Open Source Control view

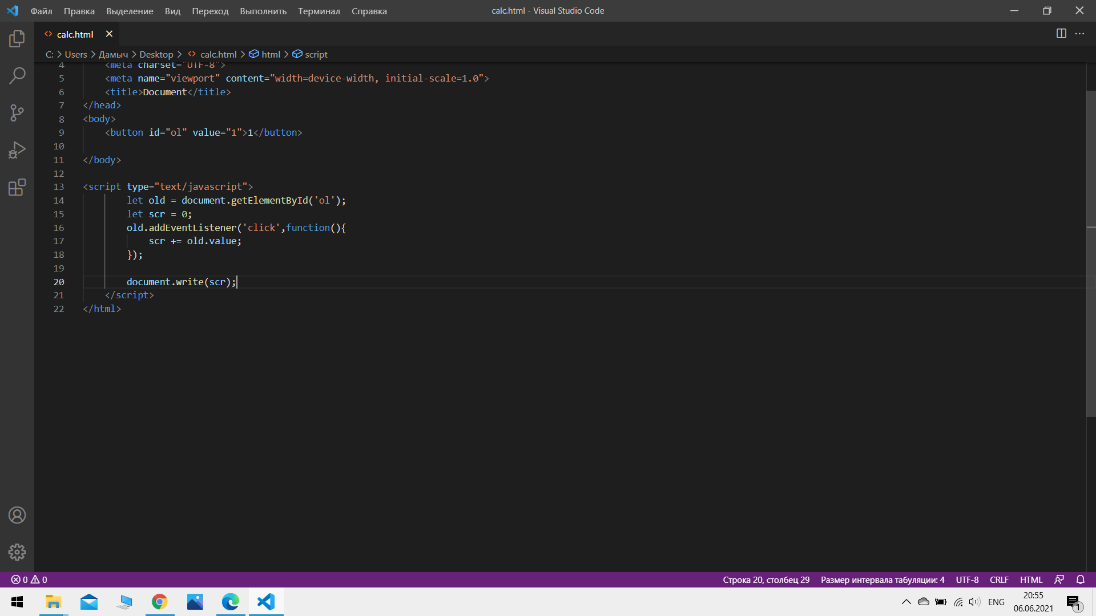pos(17,112)
